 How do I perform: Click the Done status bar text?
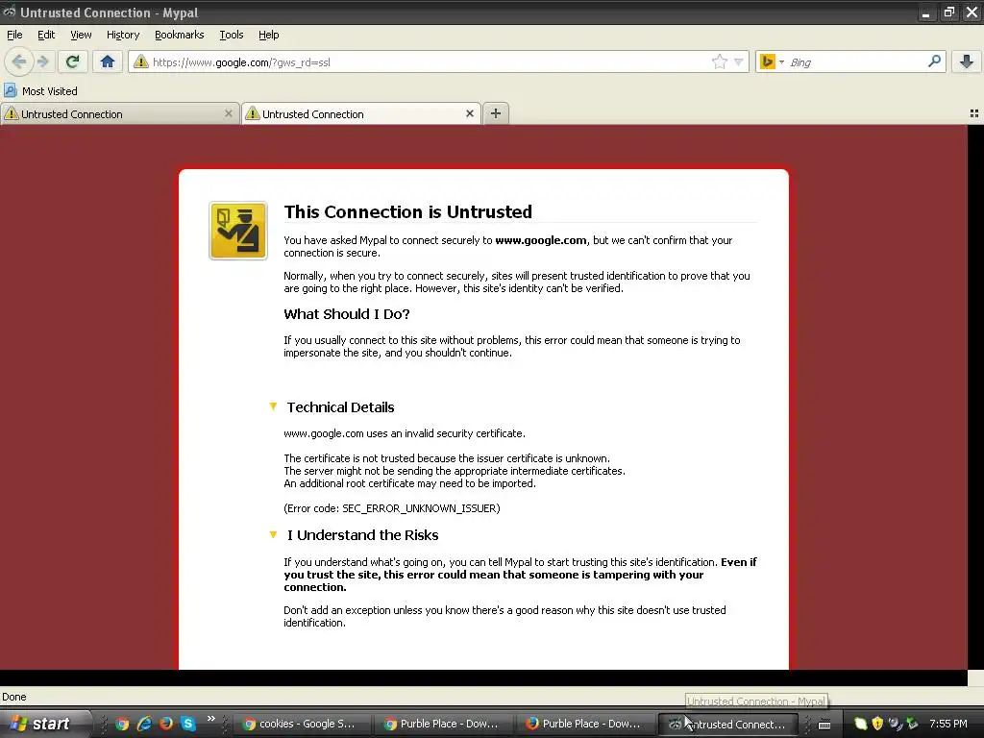click(14, 697)
